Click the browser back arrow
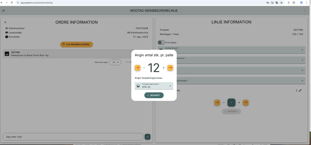The width and height of the screenshot is (311, 145). (2, 3)
